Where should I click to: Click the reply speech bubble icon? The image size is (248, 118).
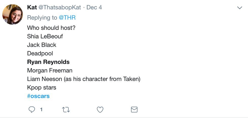pos(32,109)
